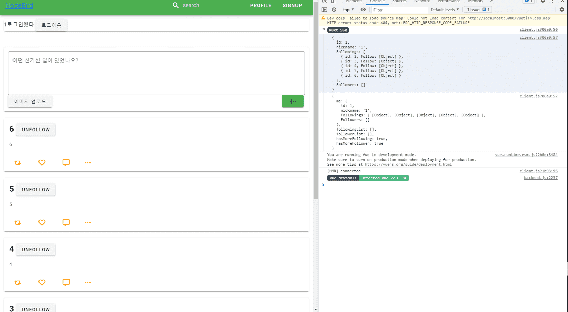This screenshot has height=312, width=568.
Task: Switch to the Elements tab
Action: pyautogui.click(x=354, y=1)
